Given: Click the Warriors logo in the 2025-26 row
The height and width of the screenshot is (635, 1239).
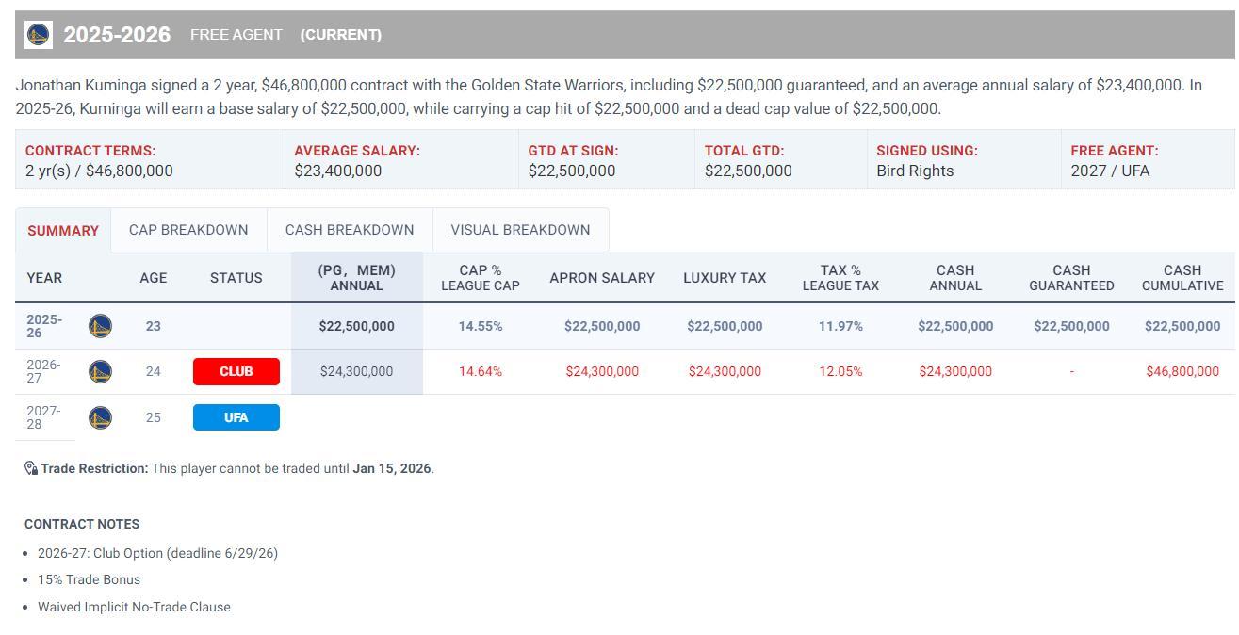Looking at the screenshot, I should coord(100,326).
